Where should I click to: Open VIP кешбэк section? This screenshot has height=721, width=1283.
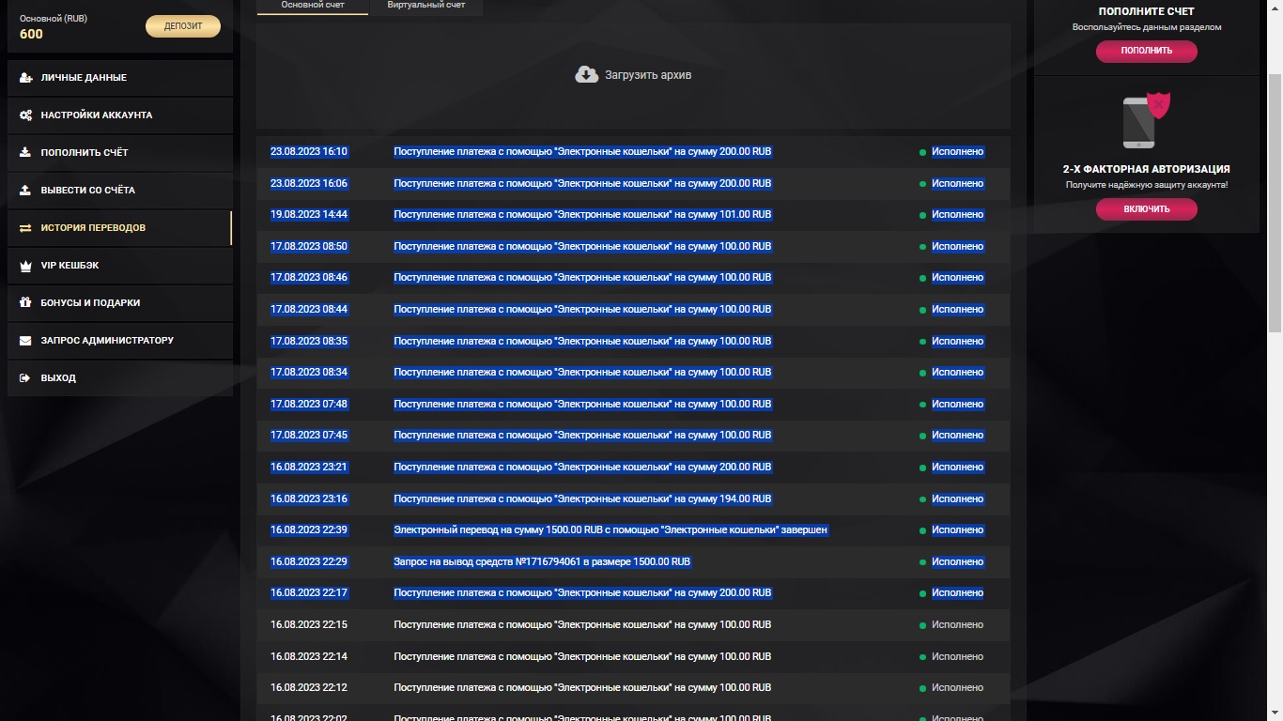120,266
